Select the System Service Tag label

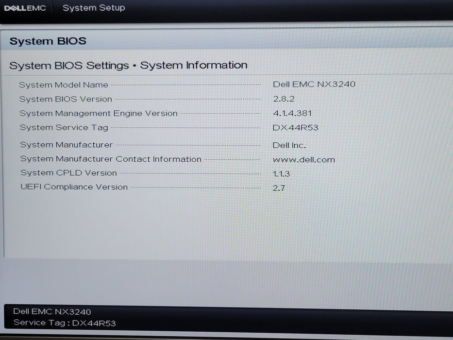64,127
